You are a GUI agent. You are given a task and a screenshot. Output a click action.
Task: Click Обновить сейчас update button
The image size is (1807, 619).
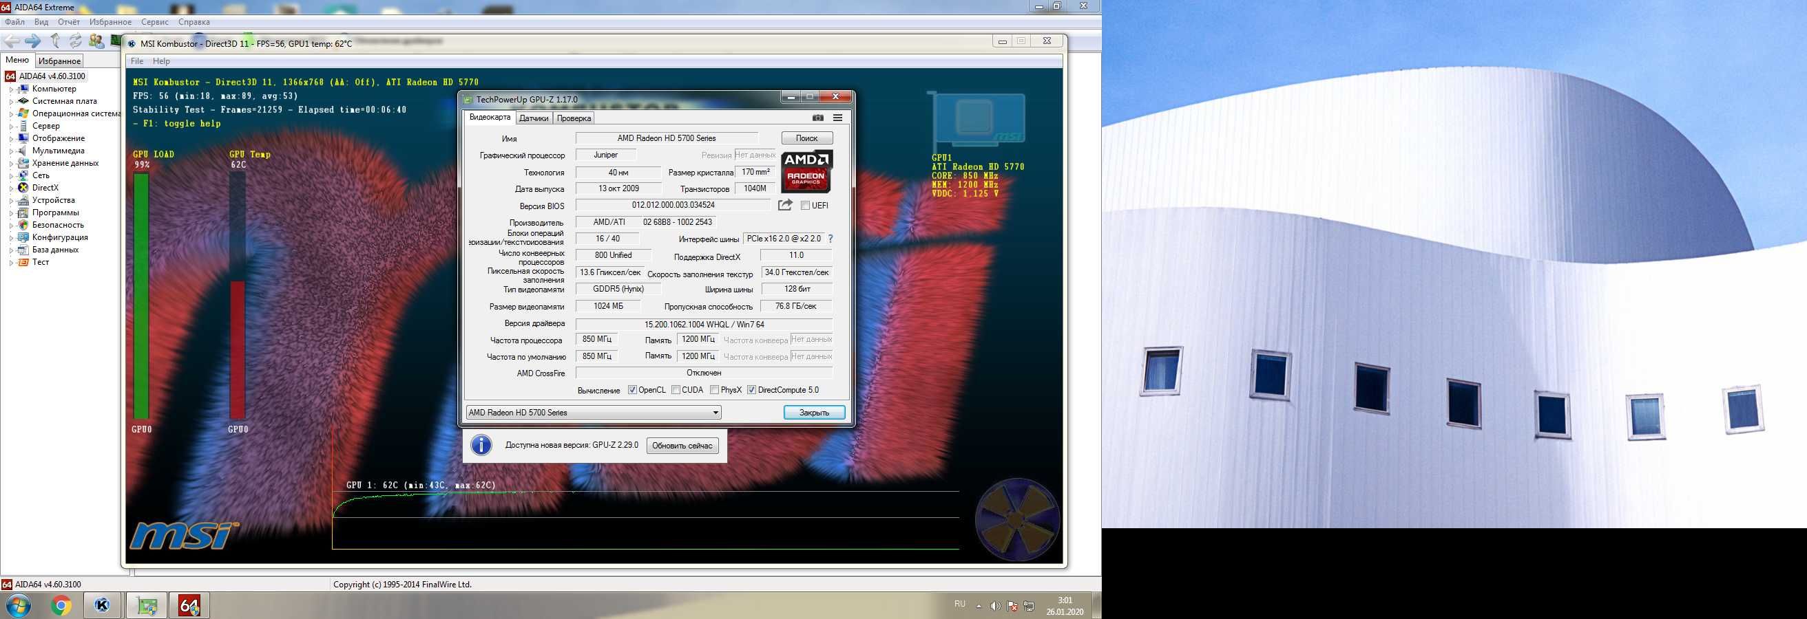pos(682,446)
